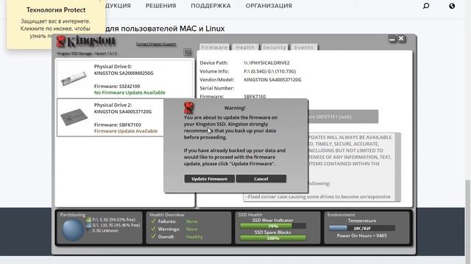Image resolution: width=471 pixels, height=264 pixels.
Task: Click the 'Fixed corner case' release note line
Action: [x=318, y=197]
